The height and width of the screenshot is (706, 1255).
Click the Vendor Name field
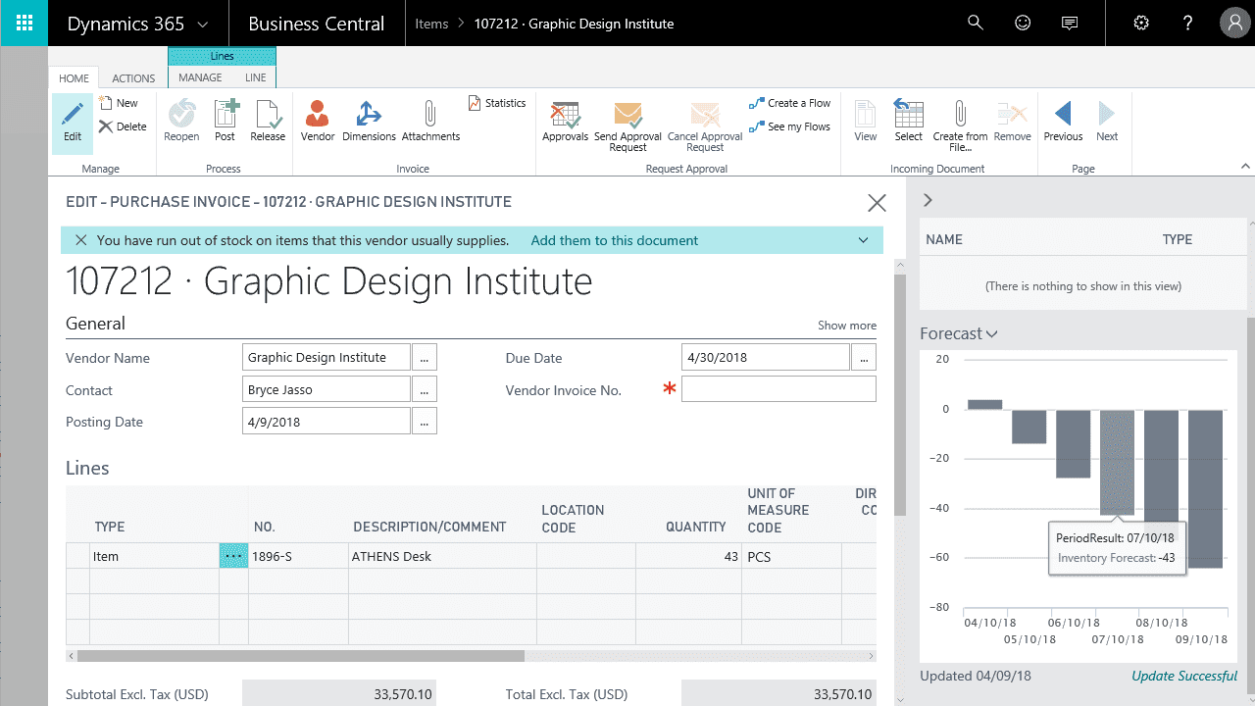point(326,358)
